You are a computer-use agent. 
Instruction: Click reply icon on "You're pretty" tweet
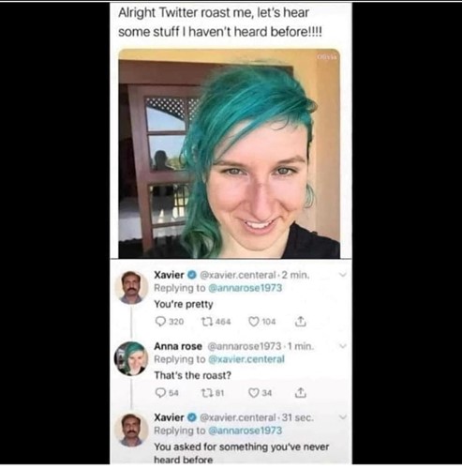160,322
